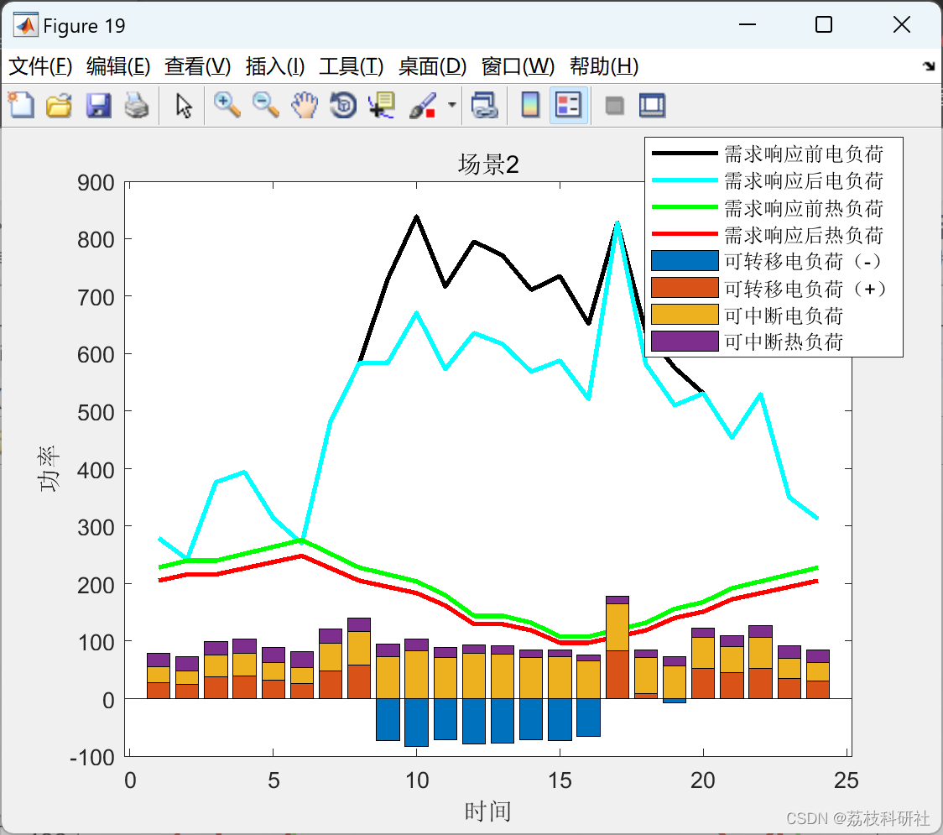
Task: Click the orange-red legend color patch
Action: coord(685,288)
